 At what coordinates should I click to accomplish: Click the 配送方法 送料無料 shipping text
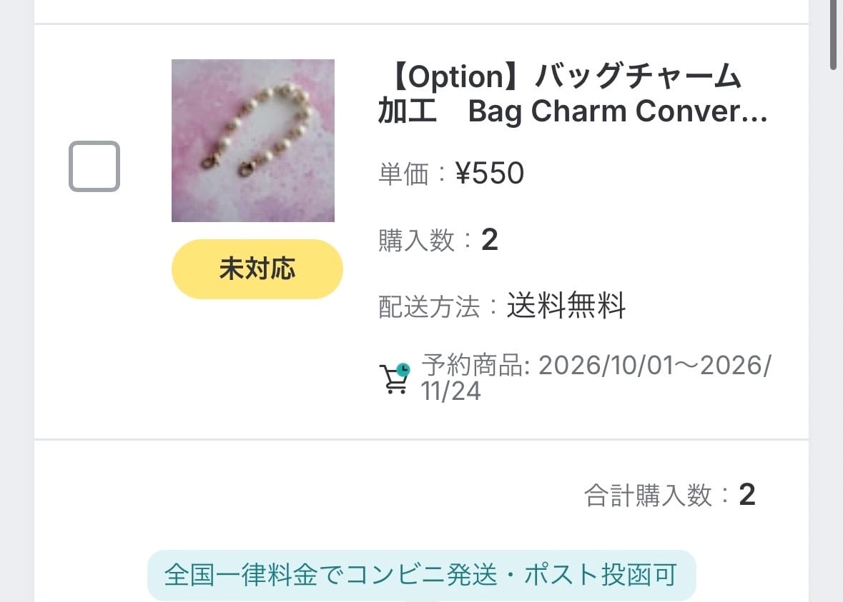tap(502, 306)
